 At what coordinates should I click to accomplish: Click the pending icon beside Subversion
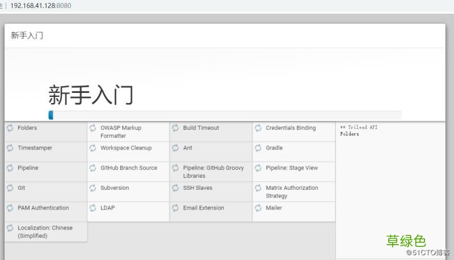(93, 188)
